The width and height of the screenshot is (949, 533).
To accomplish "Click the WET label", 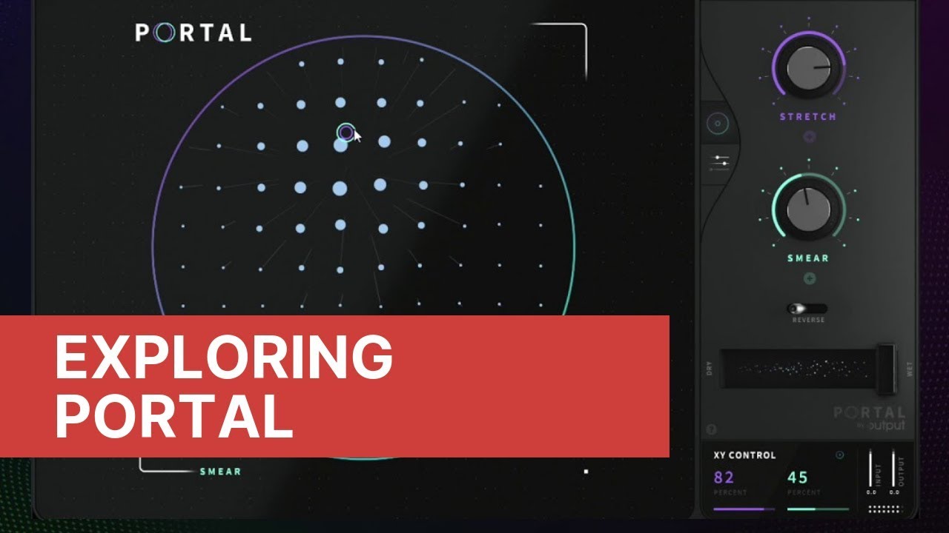I will pyautogui.click(x=909, y=369).
